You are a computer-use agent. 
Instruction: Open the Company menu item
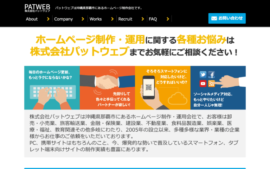pyautogui.click(x=63, y=19)
